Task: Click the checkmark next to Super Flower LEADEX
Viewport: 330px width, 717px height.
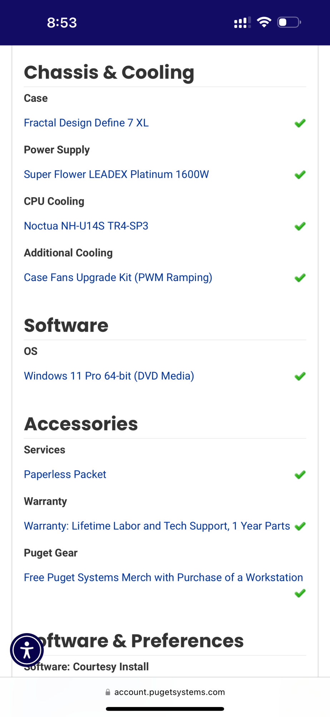Action: pos(300,175)
